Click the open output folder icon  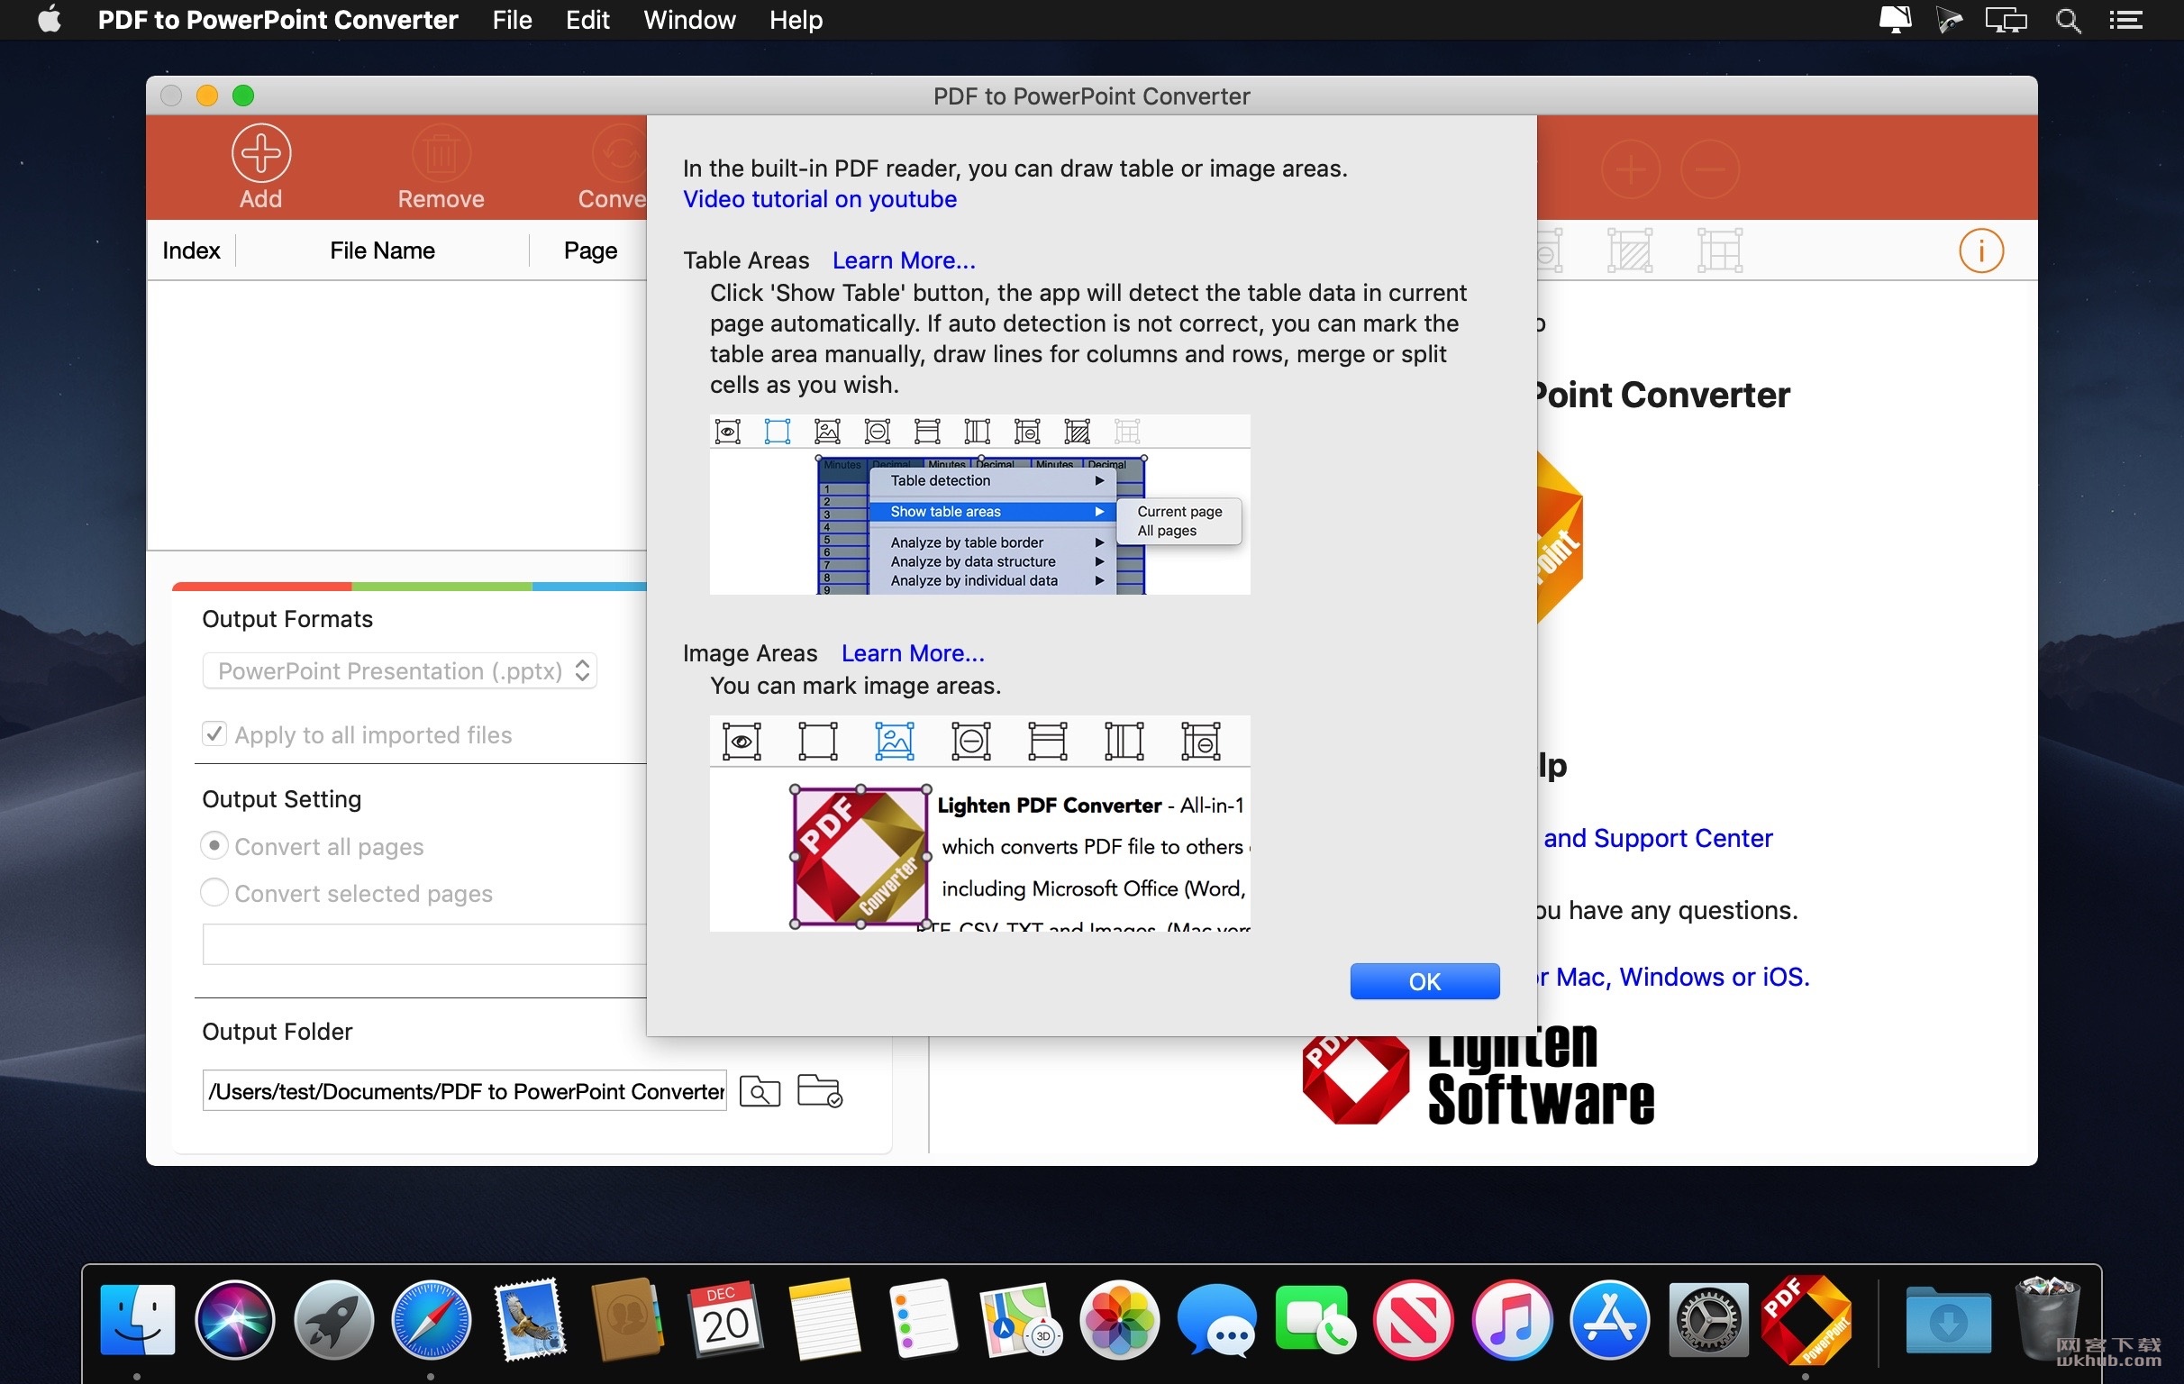click(x=819, y=1091)
